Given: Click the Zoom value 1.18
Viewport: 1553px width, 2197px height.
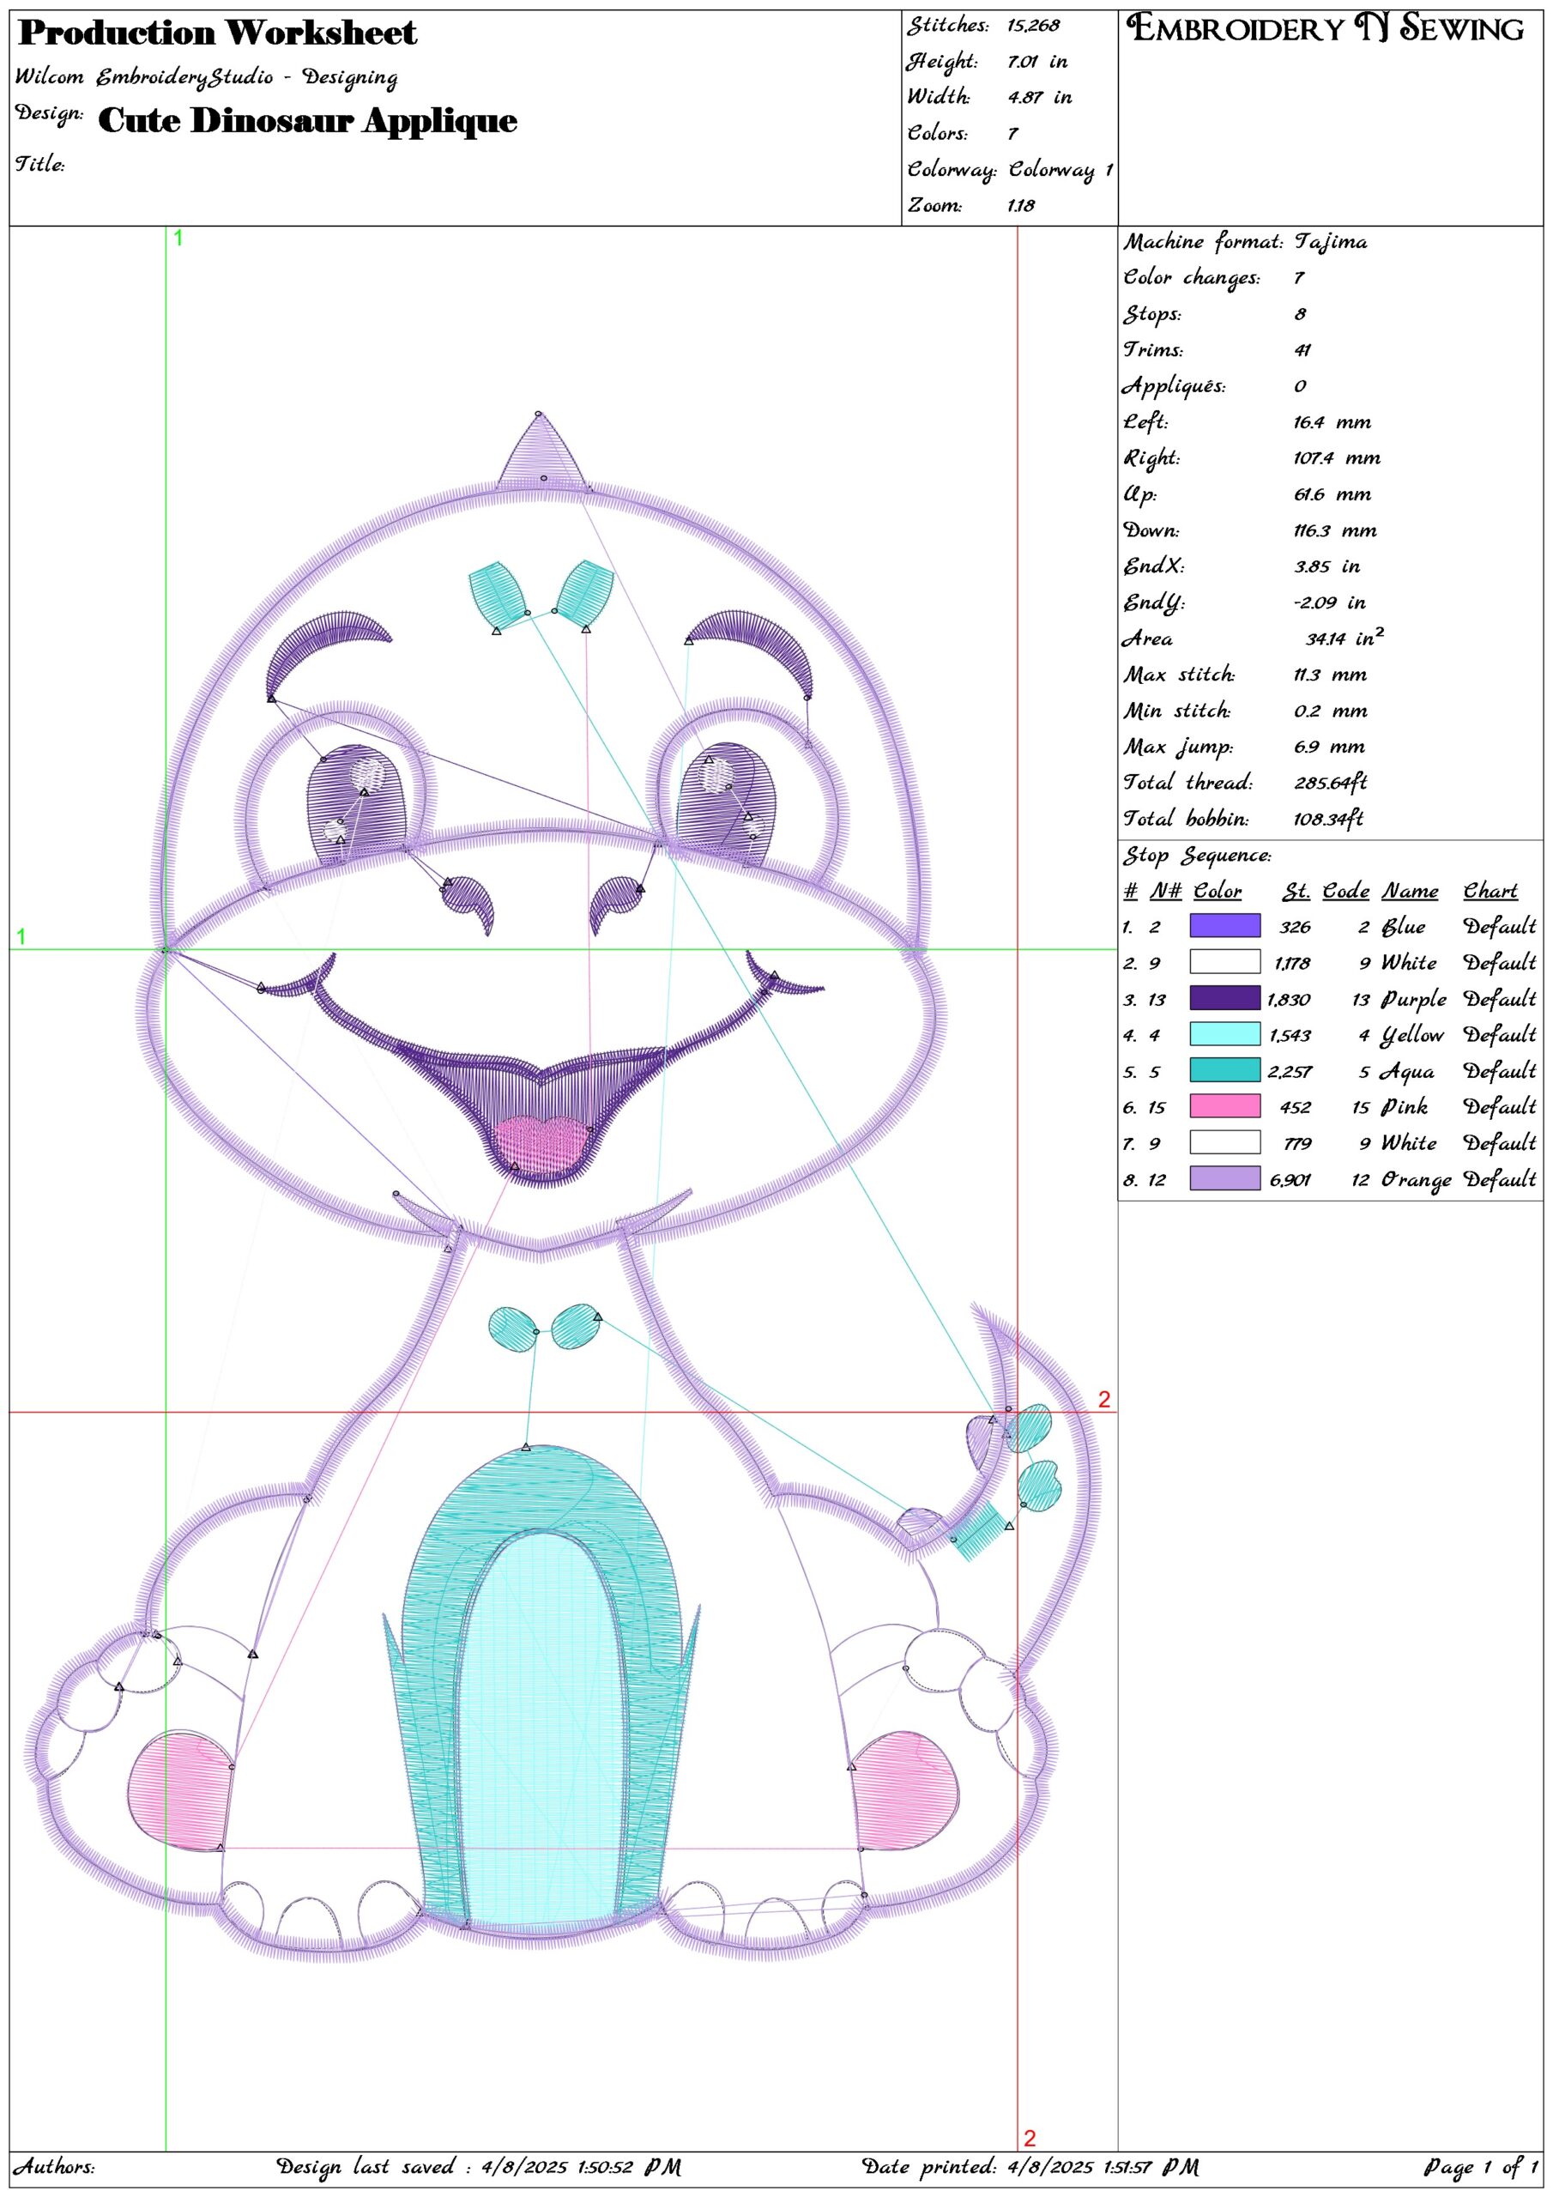Looking at the screenshot, I should pyautogui.click(x=1021, y=206).
